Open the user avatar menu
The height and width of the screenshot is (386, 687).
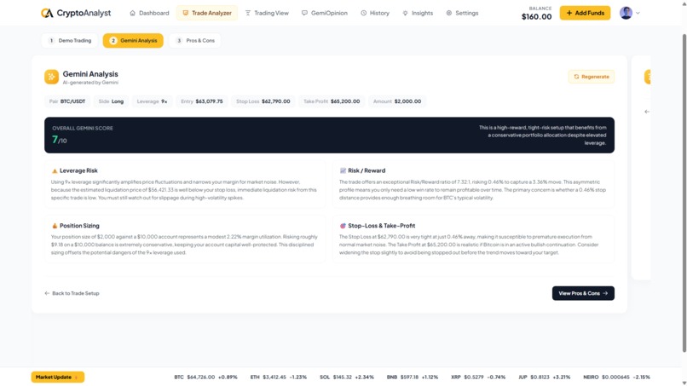[x=626, y=13]
